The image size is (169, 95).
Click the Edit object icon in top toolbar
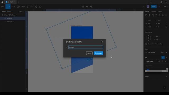coord(83,7)
